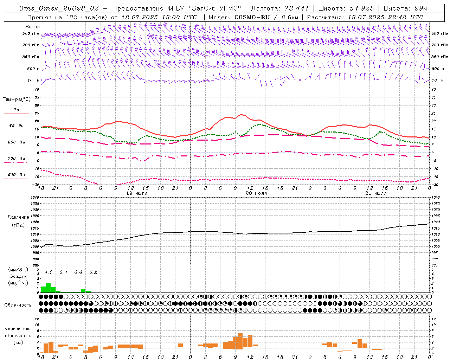Click the station title Oms_Omsk_26698_02
This screenshot has height=360, width=450.
tap(59, 8)
